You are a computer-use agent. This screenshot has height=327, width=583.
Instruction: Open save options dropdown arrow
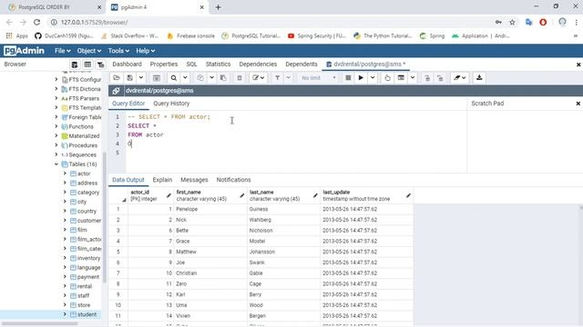coord(141,78)
